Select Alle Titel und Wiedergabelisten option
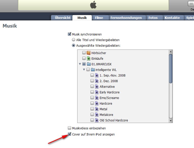The image size is (194, 148). point(73,40)
